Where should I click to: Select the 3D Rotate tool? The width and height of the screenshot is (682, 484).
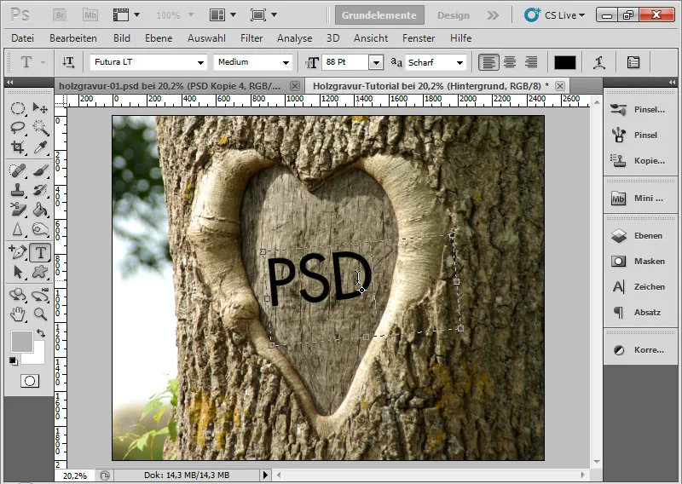point(17,295)
